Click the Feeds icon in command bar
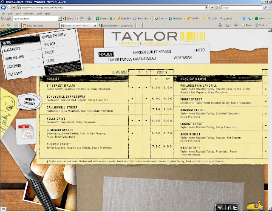The image size is (272, 212). coord(228,25)
